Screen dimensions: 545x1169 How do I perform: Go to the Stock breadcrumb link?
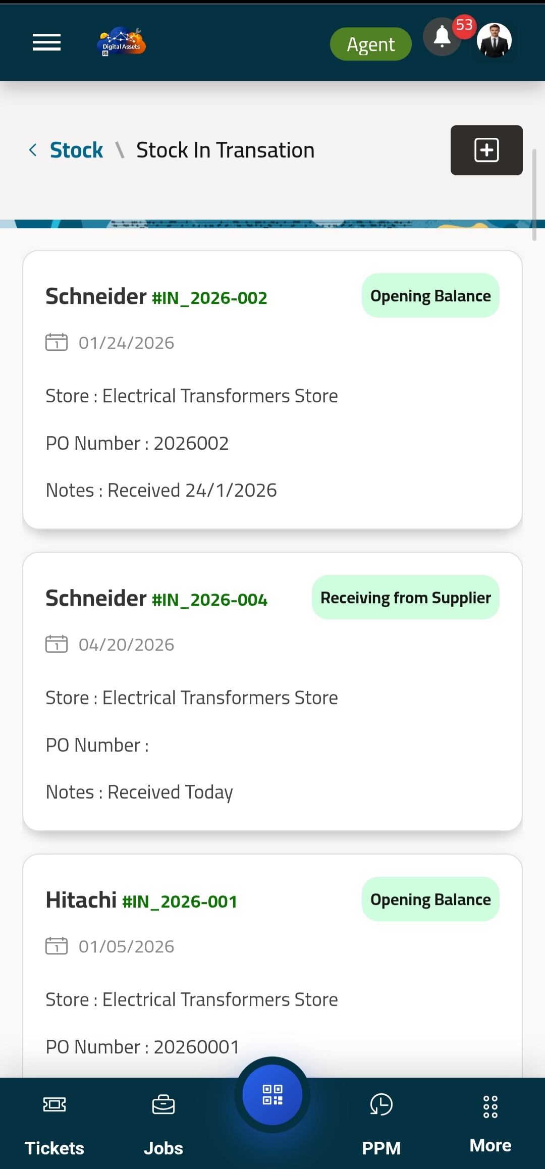76,150
